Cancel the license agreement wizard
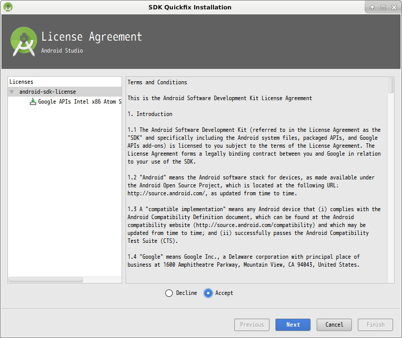This screenshot has height=338, width=402. point(334,325)
